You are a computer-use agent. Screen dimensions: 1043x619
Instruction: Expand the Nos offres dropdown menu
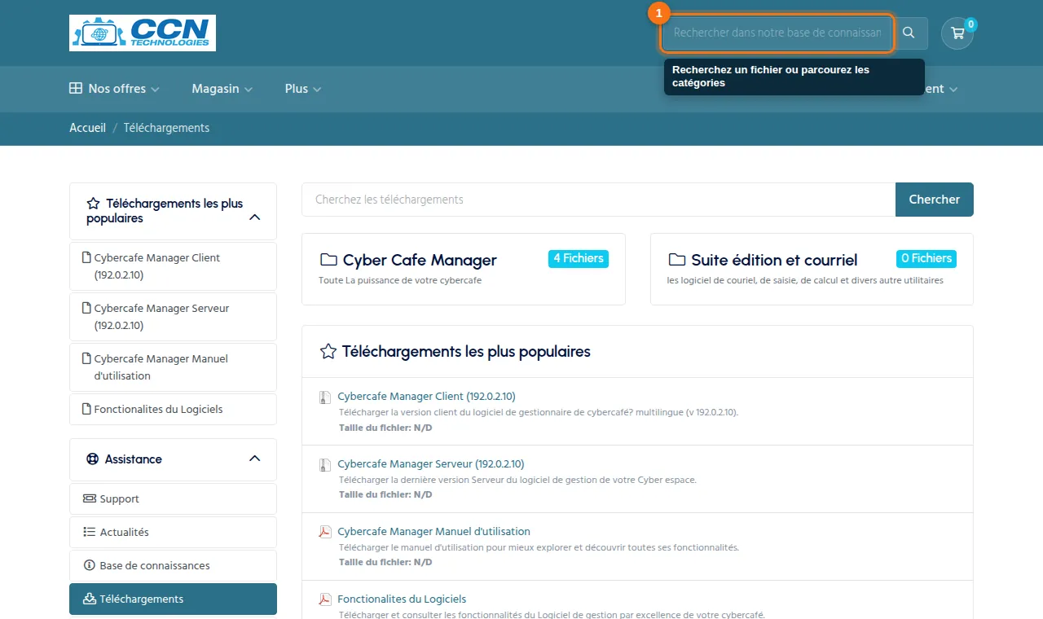pyautogui.click(x=115, y=89)
